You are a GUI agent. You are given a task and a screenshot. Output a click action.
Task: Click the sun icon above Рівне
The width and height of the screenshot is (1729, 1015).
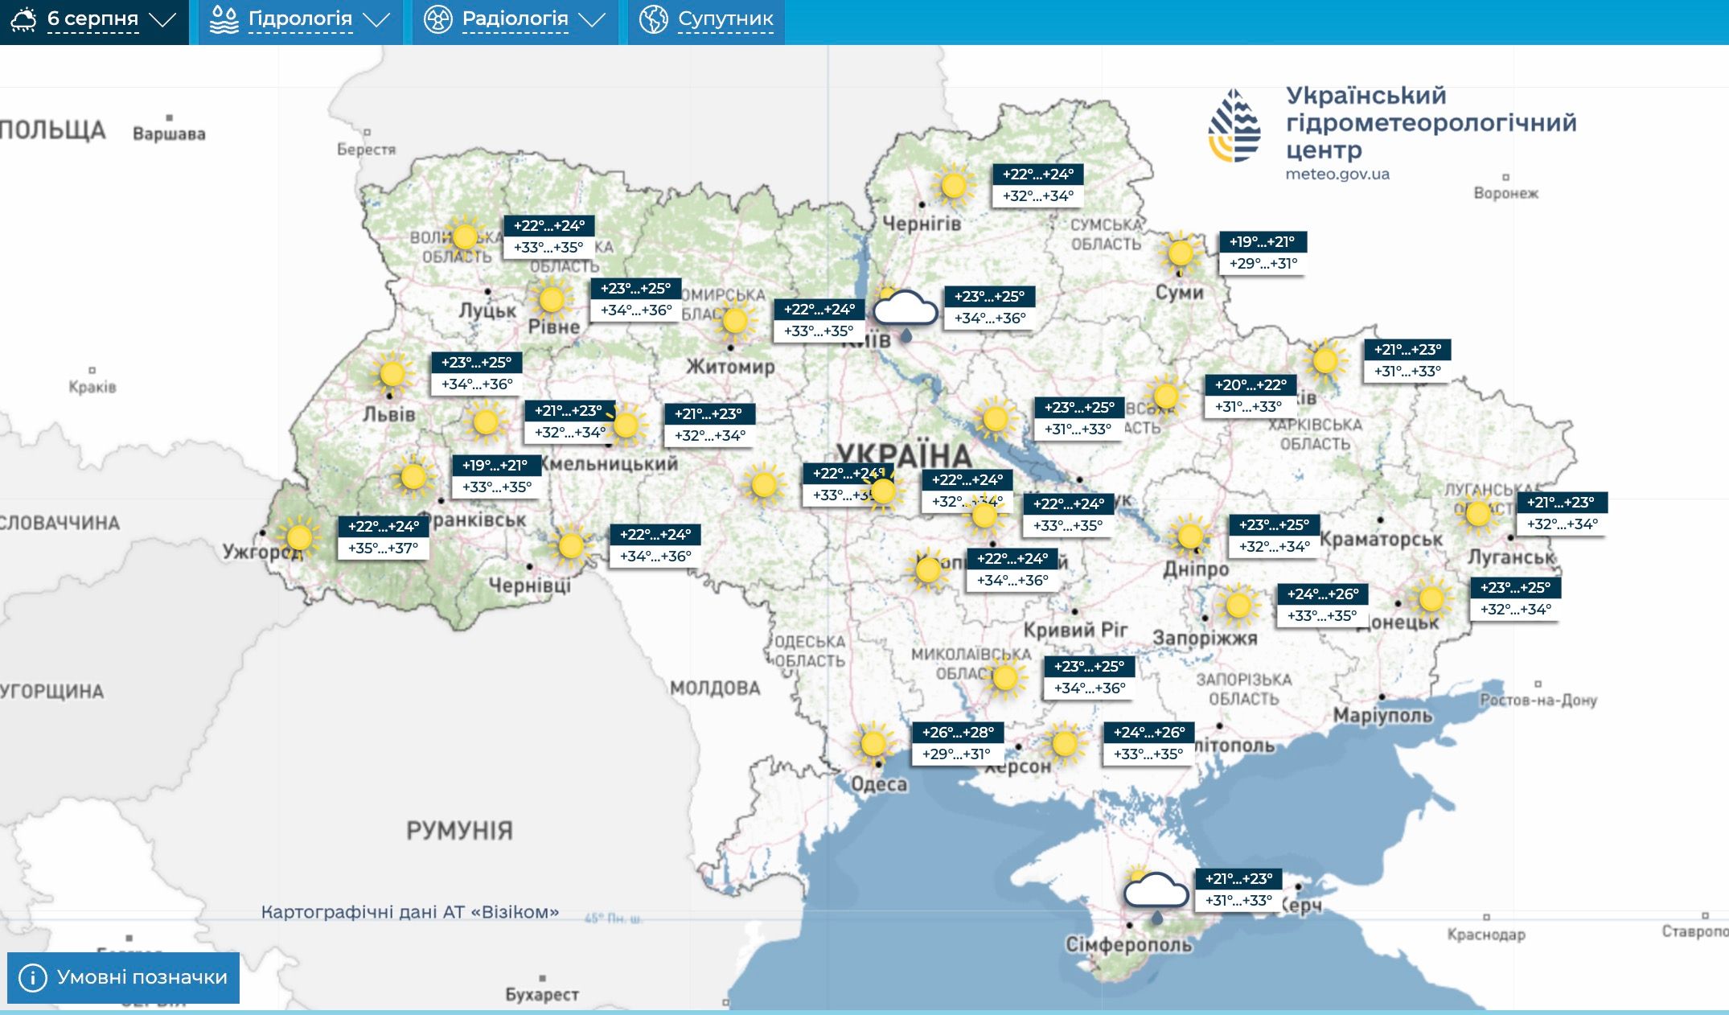tap(552, 299)
